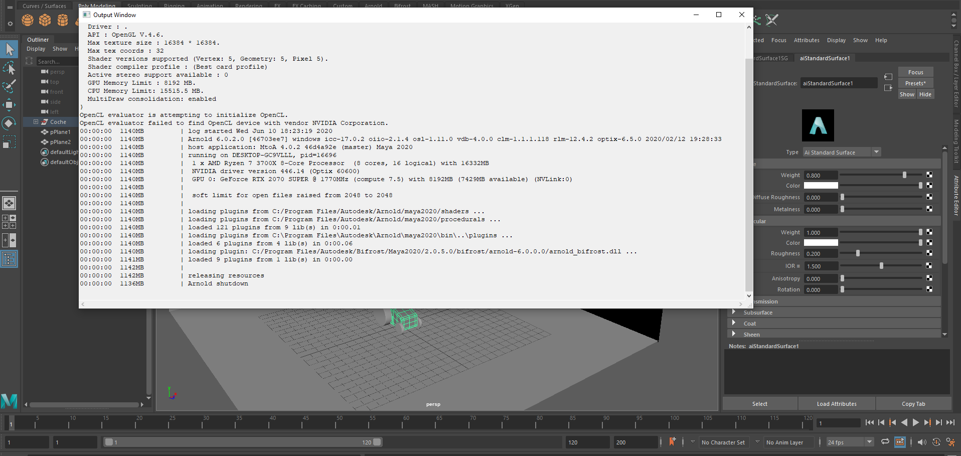Expand the Subsurface section
Viewport: 961px width, 456px height.
tap(734, 313)
